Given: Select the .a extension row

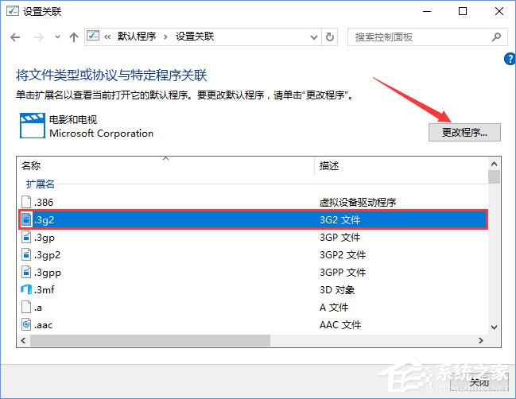Looking at the screenshot, I should [253, 308].
